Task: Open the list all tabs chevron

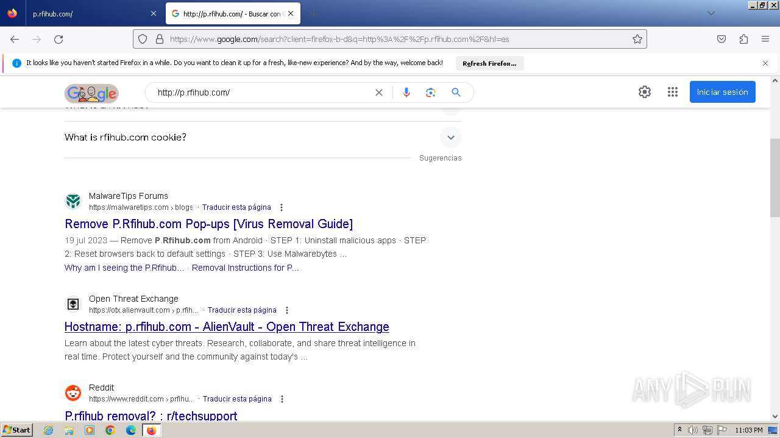Action: coord(711,13)
